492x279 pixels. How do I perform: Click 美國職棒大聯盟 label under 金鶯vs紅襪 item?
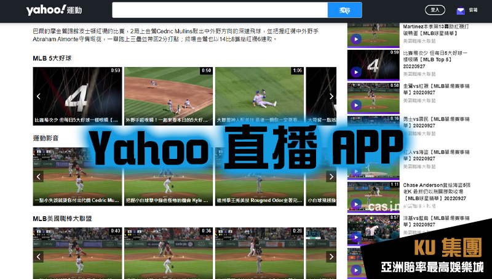[419, 100]
